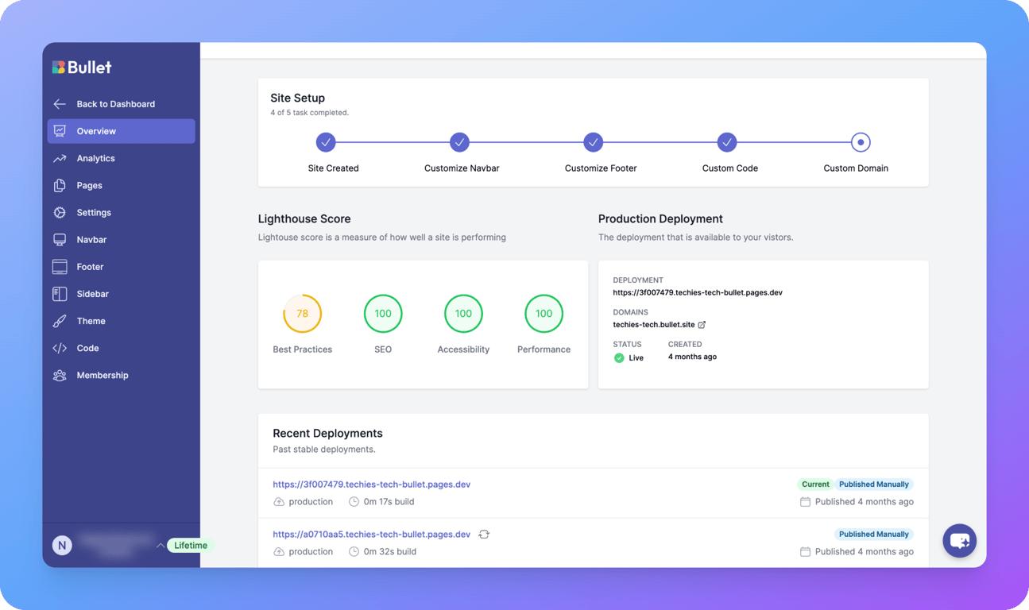This screenshot has width=1029, height=610.
Task: Click the calendar icon in the a0710aa5 deployment row
Action: (x=805, y=551)
